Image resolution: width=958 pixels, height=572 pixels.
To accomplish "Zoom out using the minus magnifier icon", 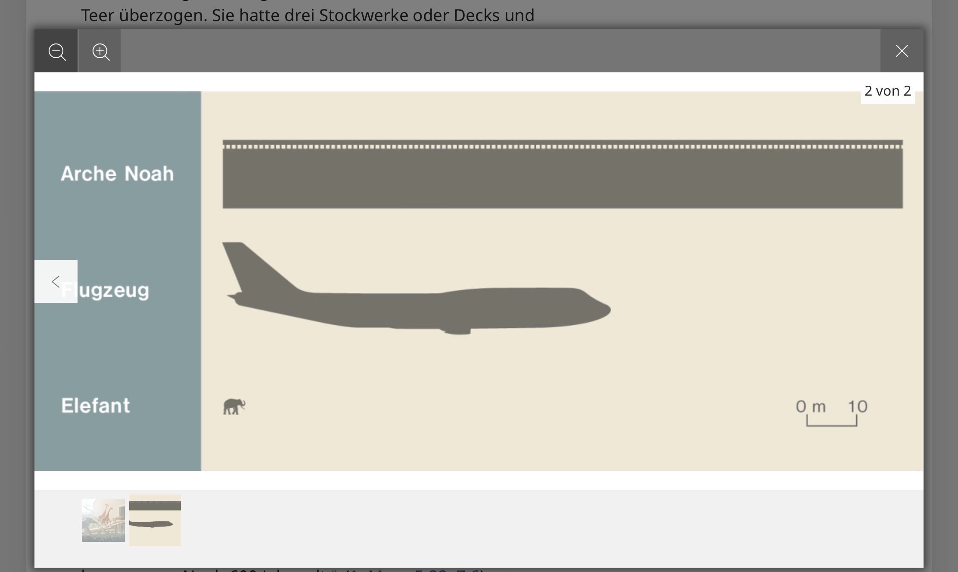I will (56, 51).
